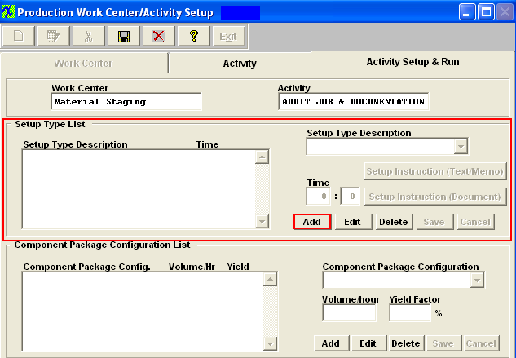Switch to the Activity tab
The height and width of the screenshot is (358, 516).
(240, 63)
